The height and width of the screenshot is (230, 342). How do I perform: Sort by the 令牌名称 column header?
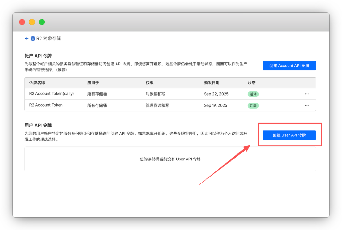click(x=38, y=83)
